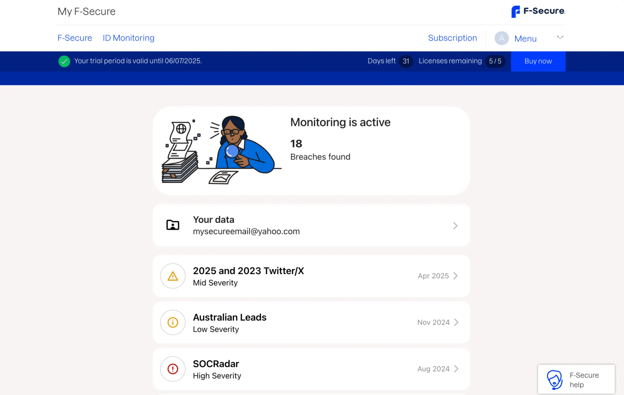Screen dimensions: 624x395
Task: Switch to the ID Monitoring tab
Action: (128, 38)
